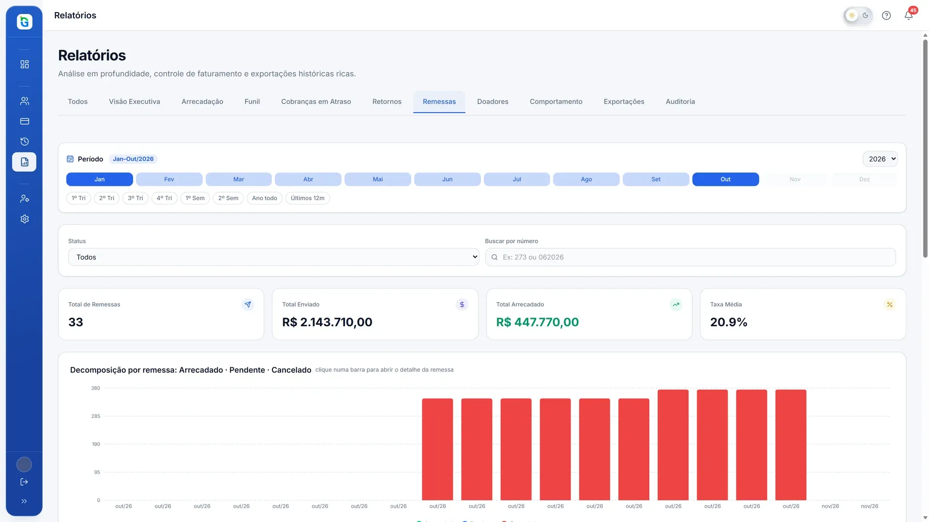This screenshot has width=929, height=522.
Task: Expand the sidebar with double chevron
Action: tap(24, 501)
